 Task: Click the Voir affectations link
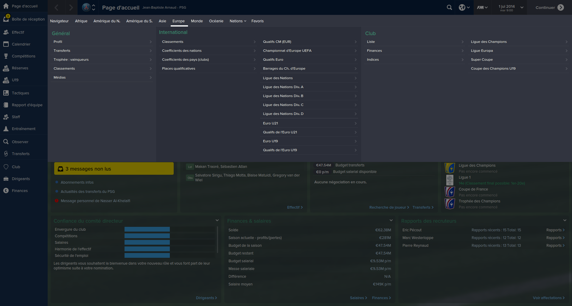(x=548, y=298)
